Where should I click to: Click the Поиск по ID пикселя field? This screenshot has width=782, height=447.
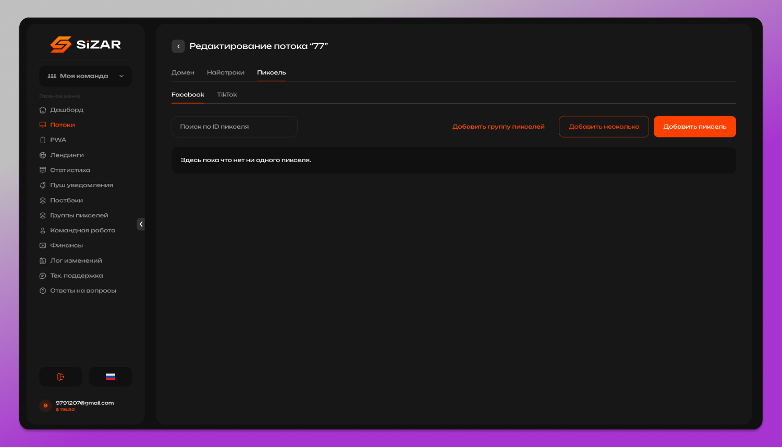[235, 127]
